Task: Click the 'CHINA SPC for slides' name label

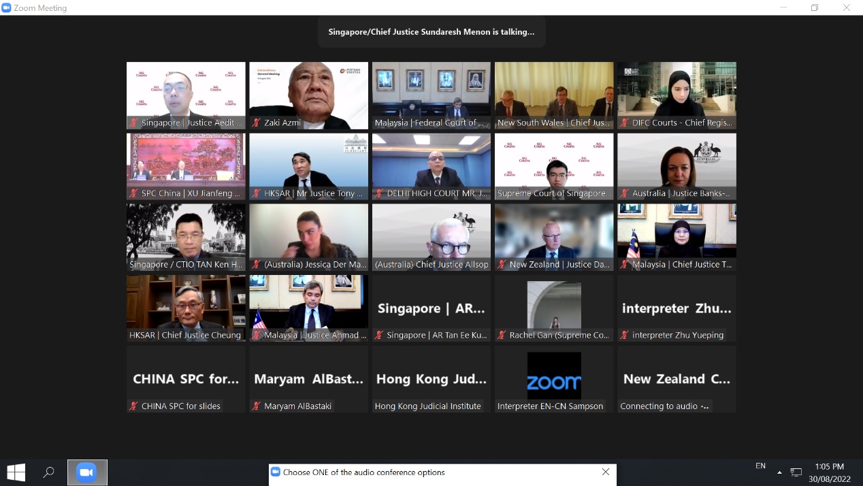Action: (x=181, y=406)
